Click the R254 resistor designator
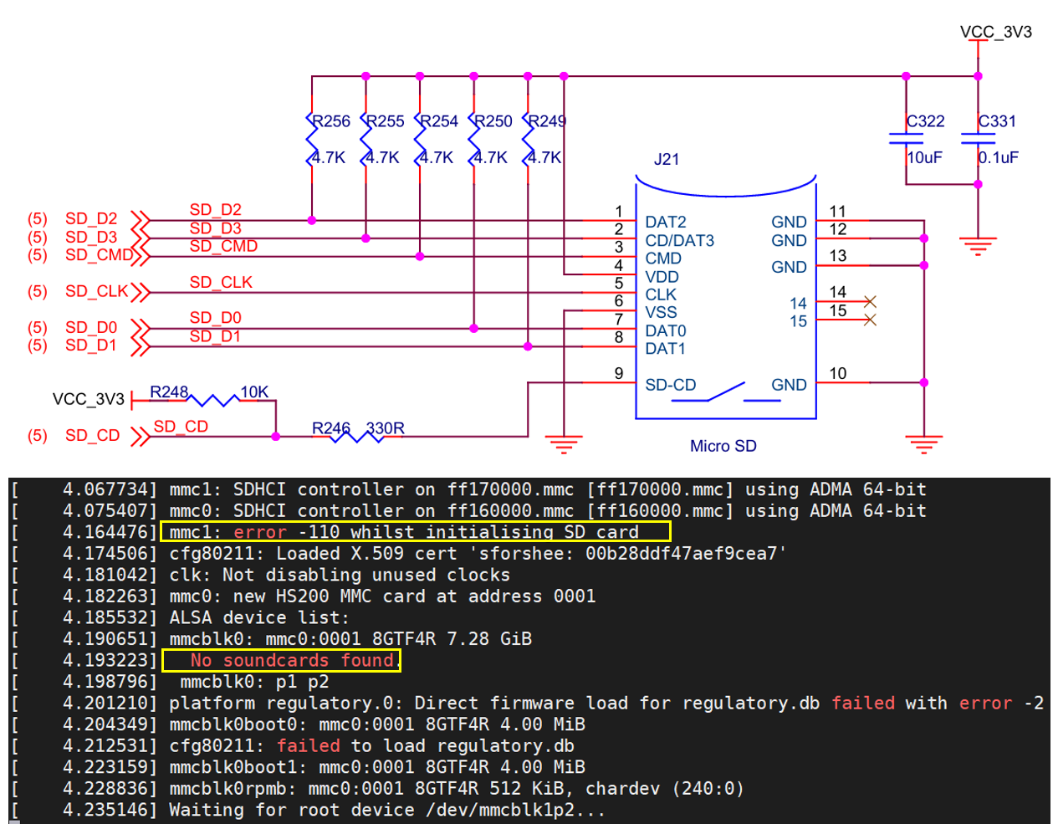 [x=439, y=121]
